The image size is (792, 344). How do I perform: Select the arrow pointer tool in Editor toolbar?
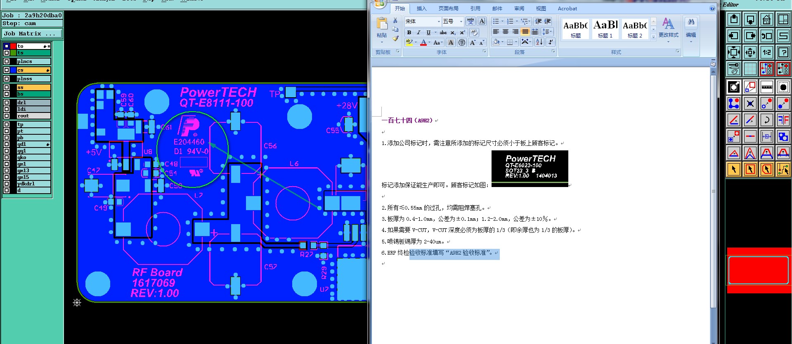coord(733,169)
